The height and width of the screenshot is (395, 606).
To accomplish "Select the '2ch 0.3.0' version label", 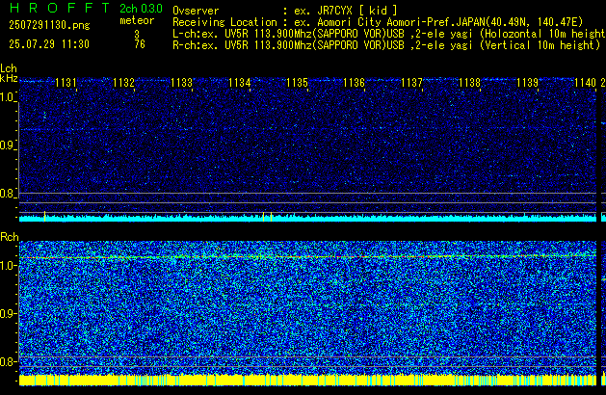I will point(141,9).
